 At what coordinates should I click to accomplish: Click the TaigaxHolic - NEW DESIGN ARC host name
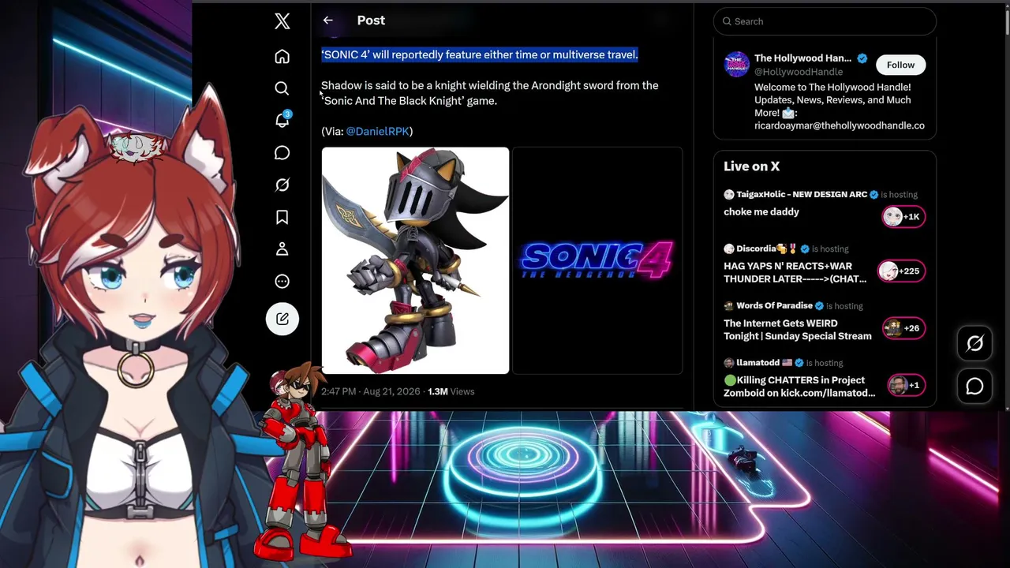tap(802, 195)
